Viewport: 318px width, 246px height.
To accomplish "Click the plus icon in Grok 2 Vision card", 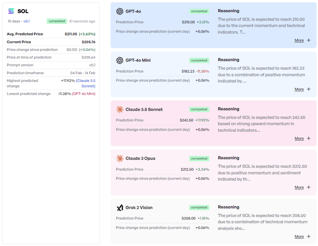I will (309, 236).
